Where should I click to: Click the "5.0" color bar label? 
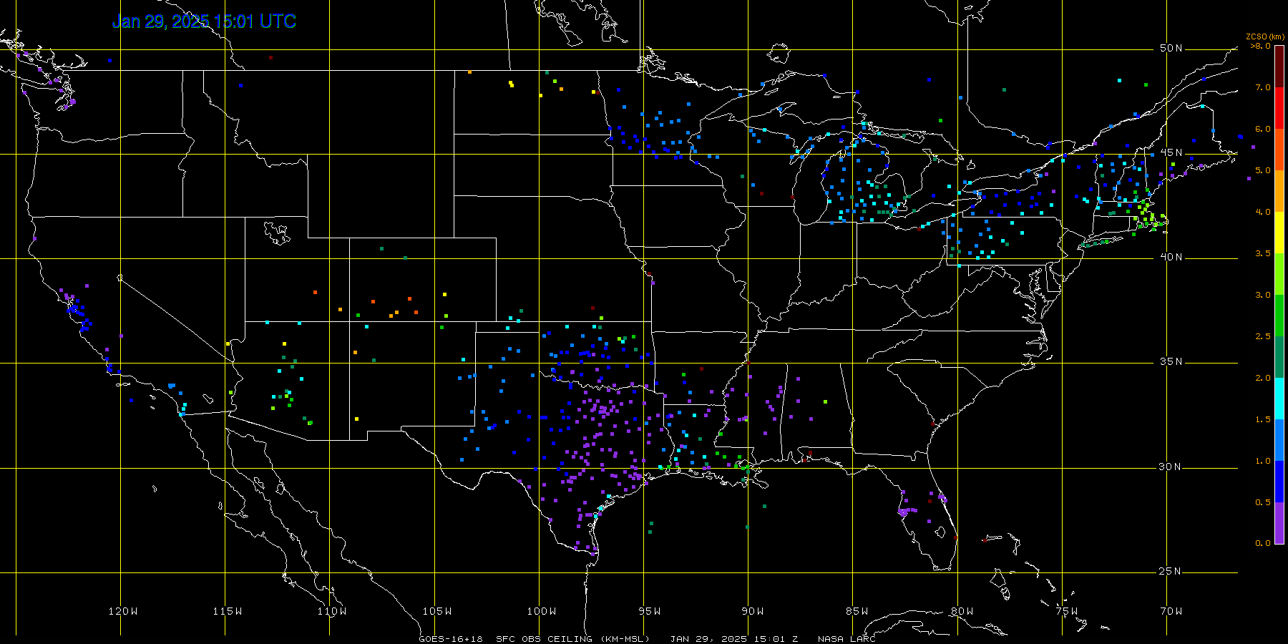[1263, 171]
